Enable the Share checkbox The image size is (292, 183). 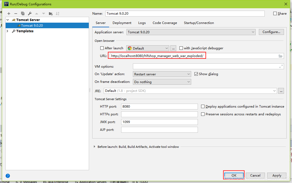[x=275, y=14]
